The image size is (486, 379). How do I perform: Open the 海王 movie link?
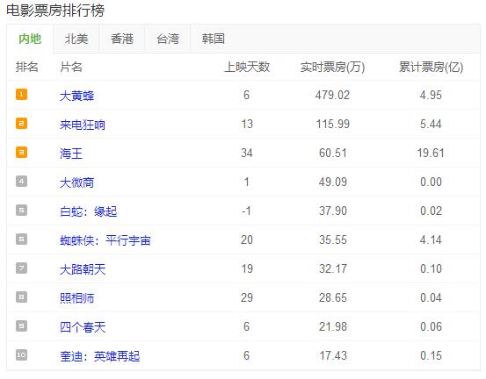point(71,154)
